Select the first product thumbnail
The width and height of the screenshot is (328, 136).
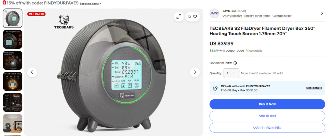pos(12,18)
